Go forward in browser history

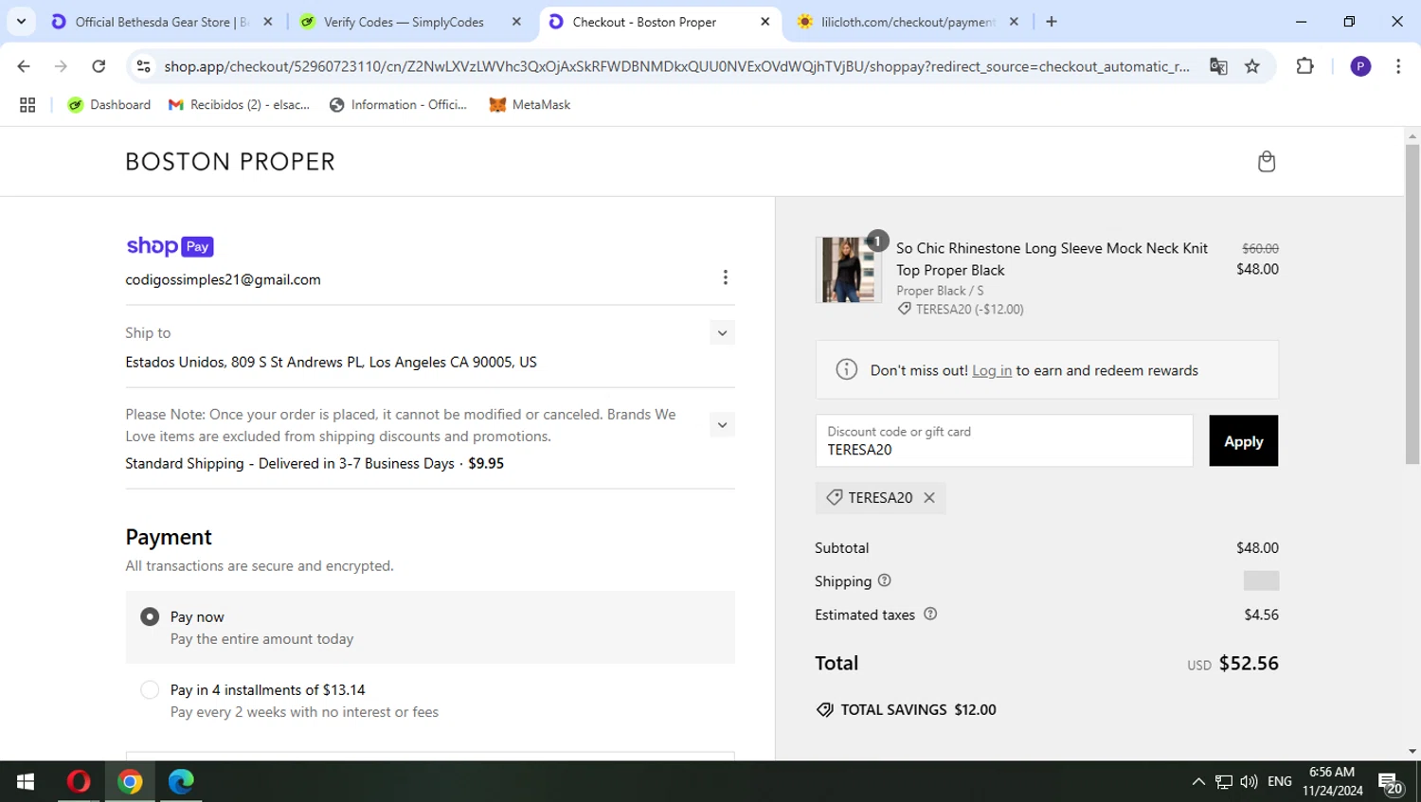pyautogui.click(x=61, y=66)
